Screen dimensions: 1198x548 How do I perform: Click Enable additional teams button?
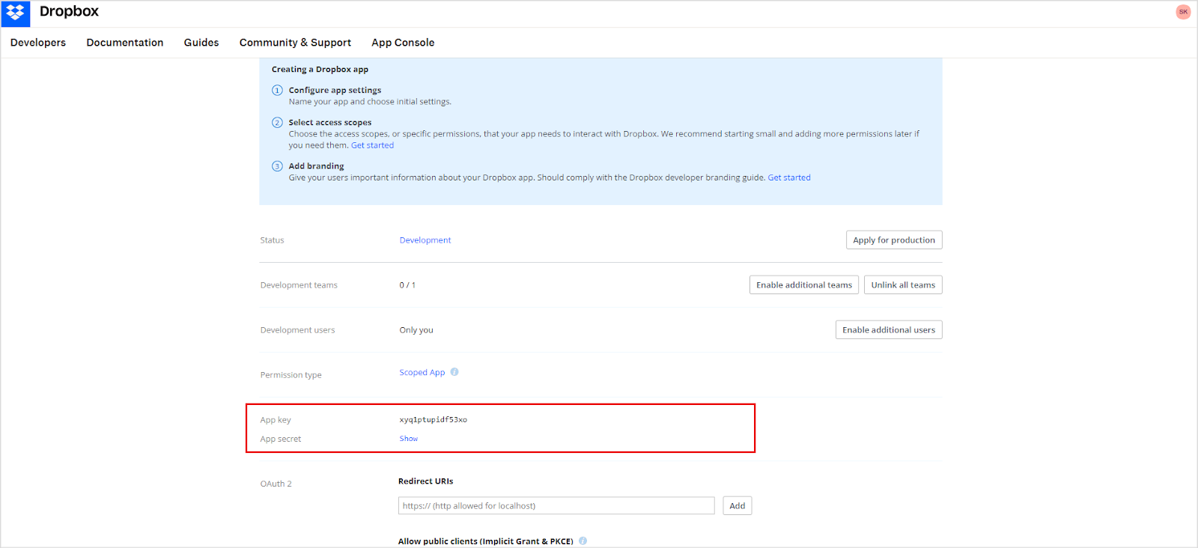(x=803, y=285)
